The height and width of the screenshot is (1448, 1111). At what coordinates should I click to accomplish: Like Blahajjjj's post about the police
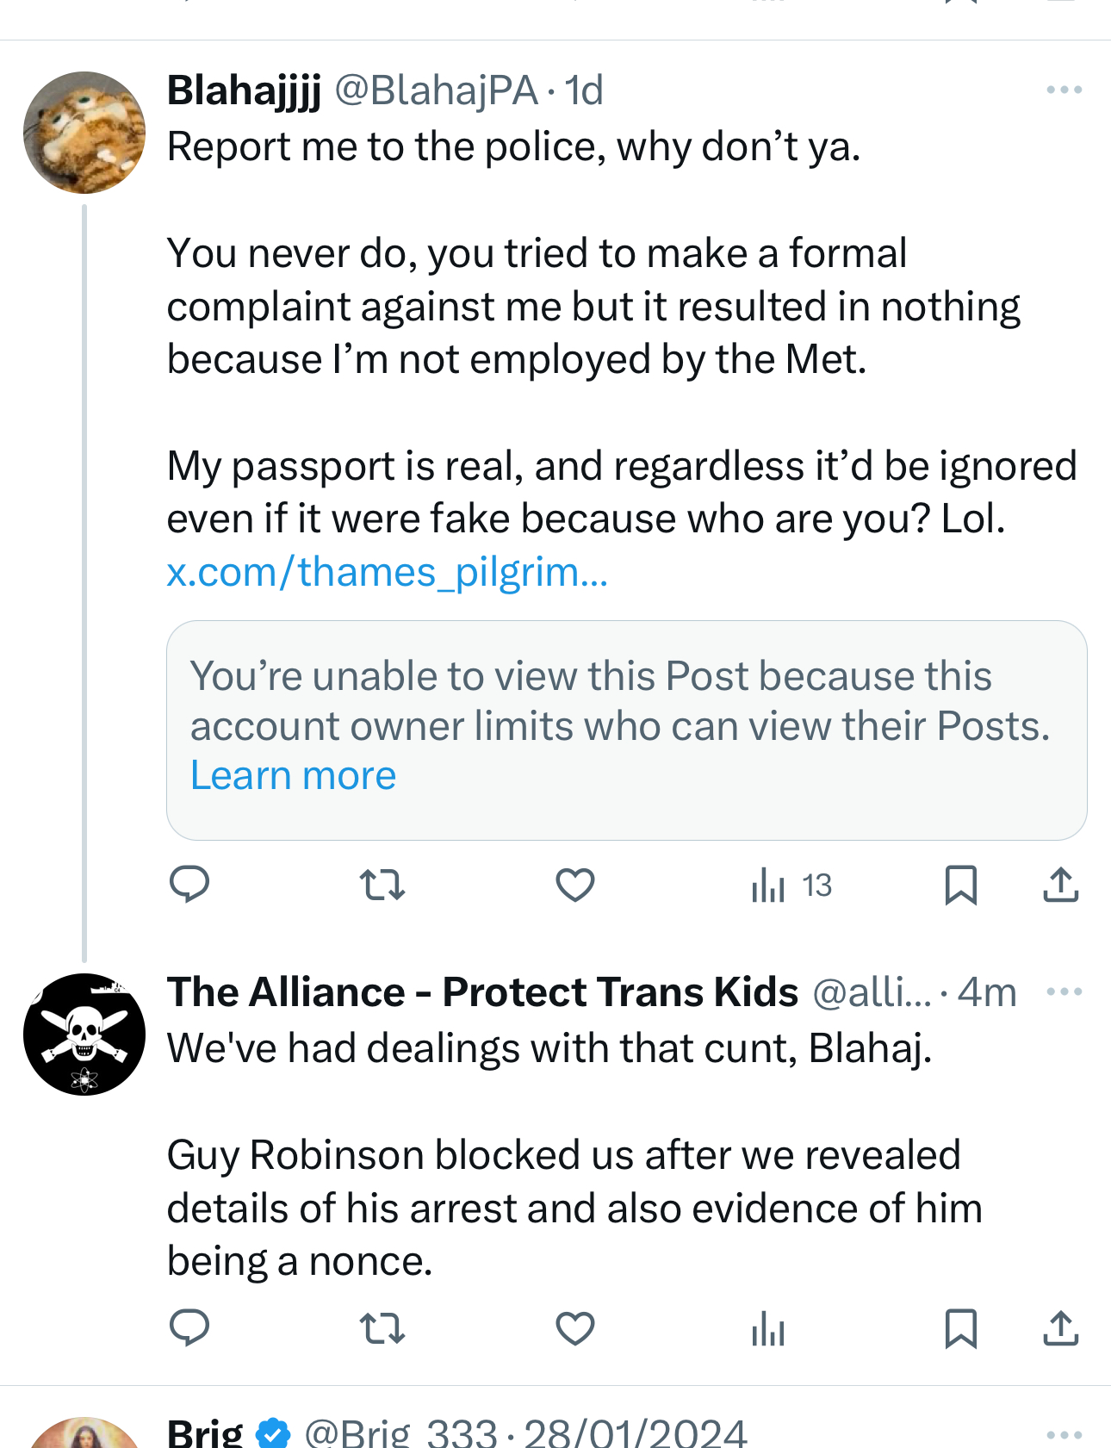pos(574,885)
